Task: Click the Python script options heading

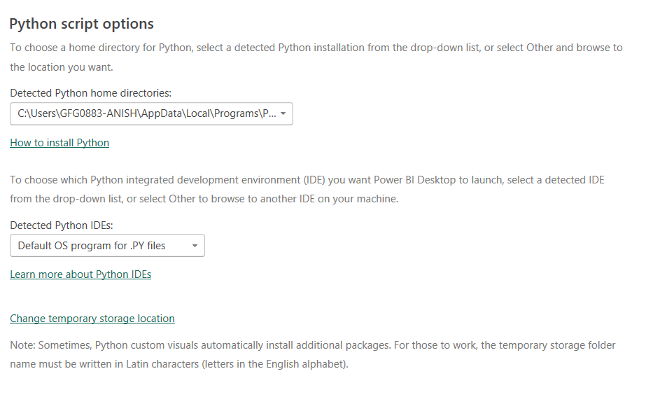Action: (x=81, y=24)
